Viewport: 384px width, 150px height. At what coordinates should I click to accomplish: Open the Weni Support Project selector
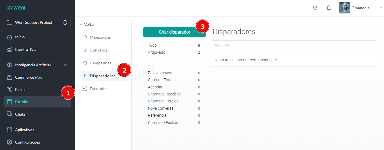click(37, 22)
